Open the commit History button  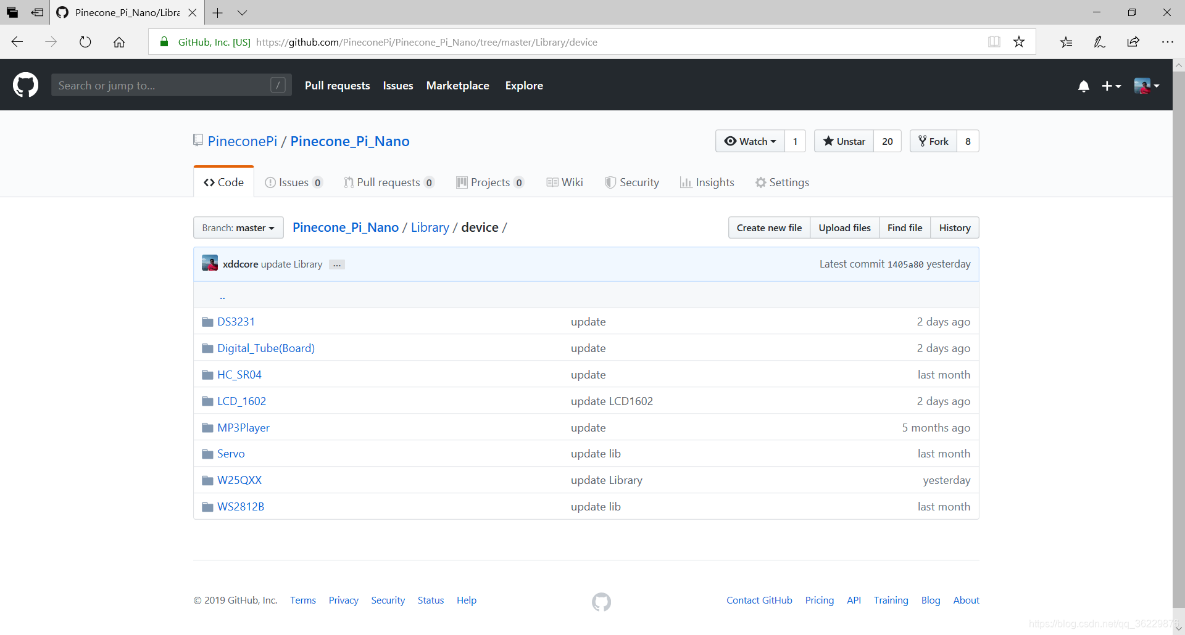[955, 227]
